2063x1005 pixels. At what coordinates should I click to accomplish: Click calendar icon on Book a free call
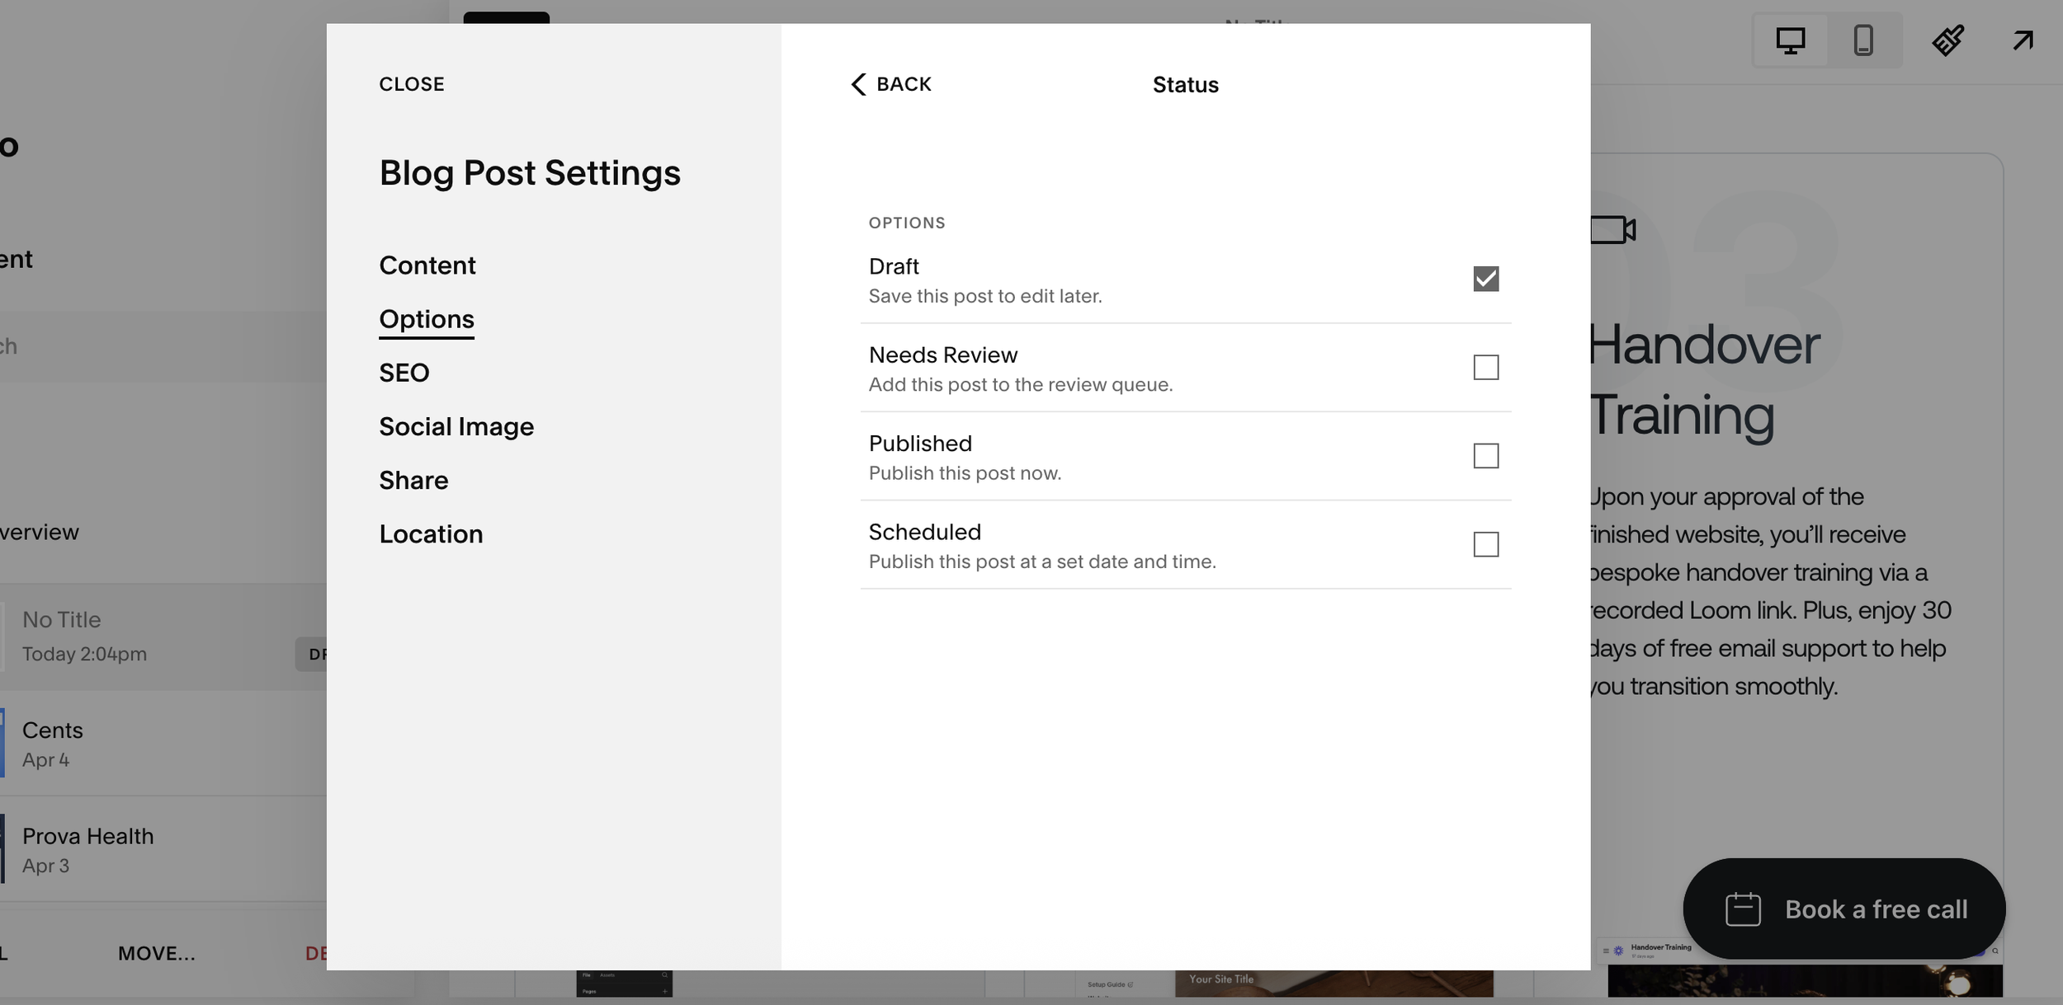point(1743,909)
